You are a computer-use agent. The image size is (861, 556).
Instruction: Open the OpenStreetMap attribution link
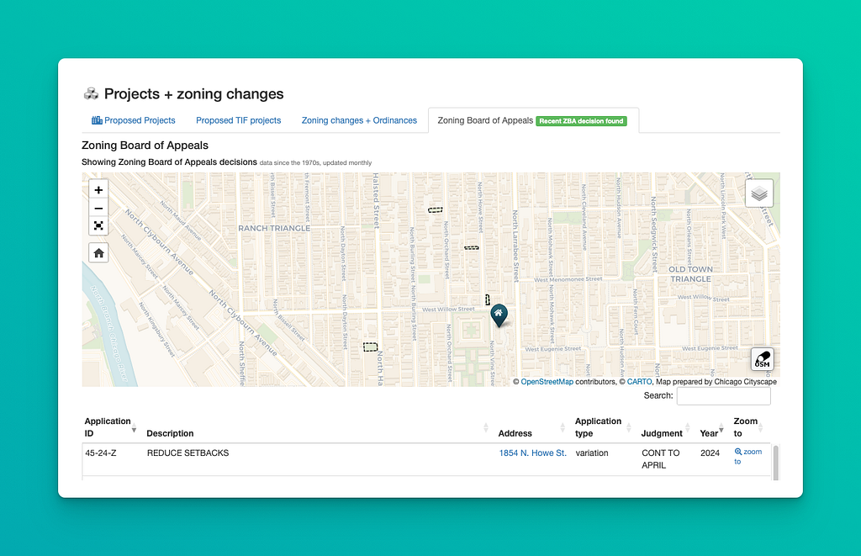[547, 381]
